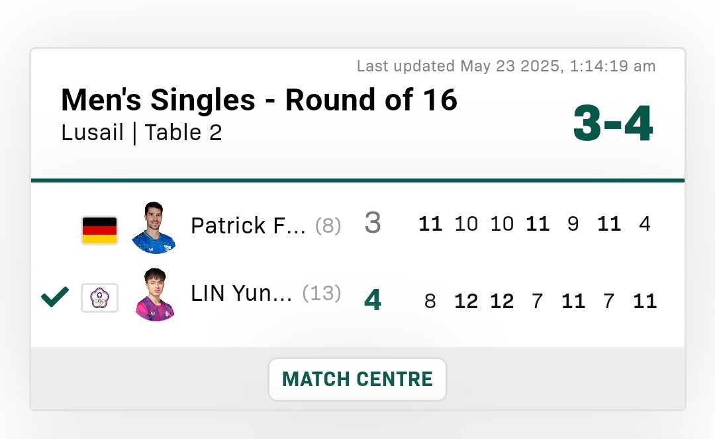Image resolution: width=715 pixels, height=439 pixels.
Task: Open the MATCH CENTRE button
Action: click(357, 379)
